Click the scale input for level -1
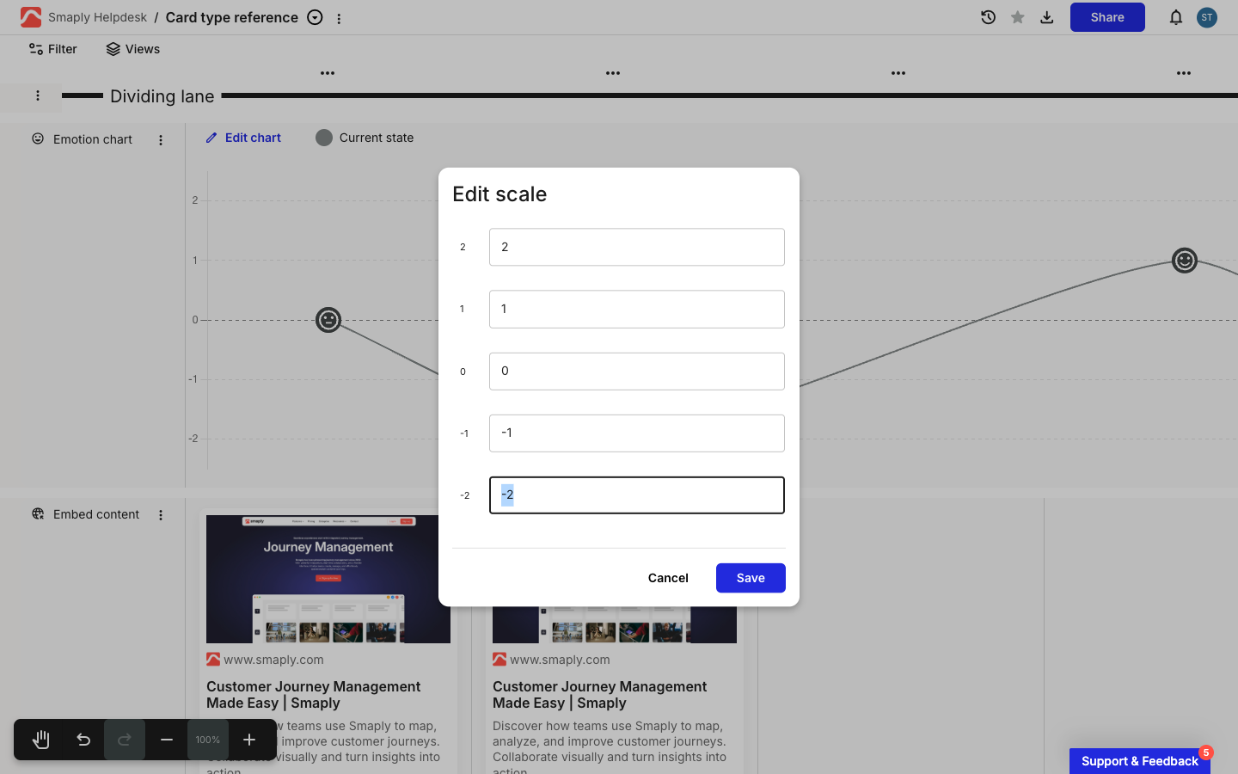1238x774 pixels. pos(637,433)
